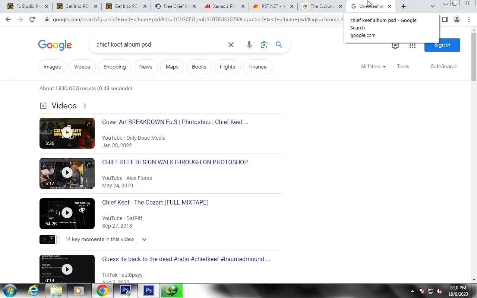Open Chief Keef - The Cozart link

155,202
